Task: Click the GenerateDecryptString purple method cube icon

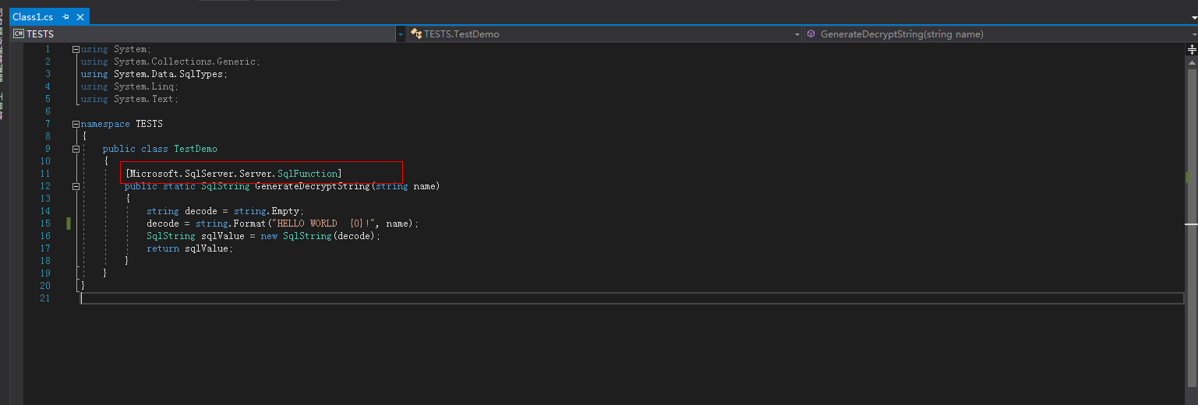Action: click(811, 34)
